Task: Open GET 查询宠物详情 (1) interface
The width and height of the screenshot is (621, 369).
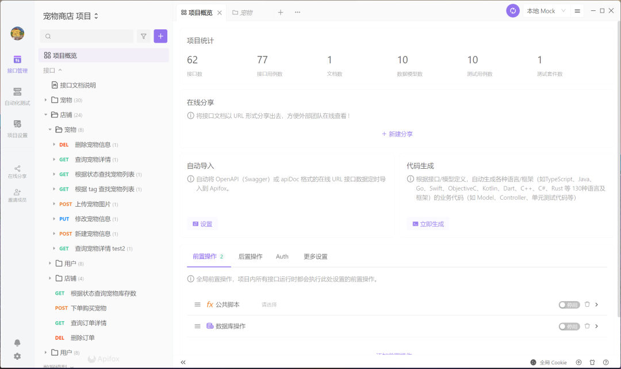Action: pos(89,159)
